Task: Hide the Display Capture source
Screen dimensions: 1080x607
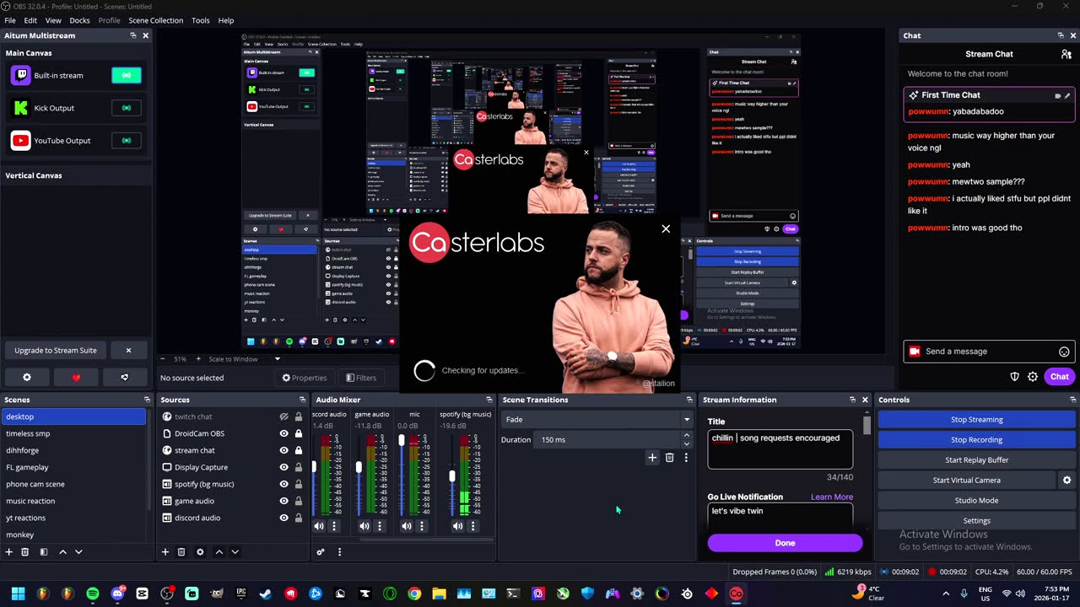Action: 283,467
